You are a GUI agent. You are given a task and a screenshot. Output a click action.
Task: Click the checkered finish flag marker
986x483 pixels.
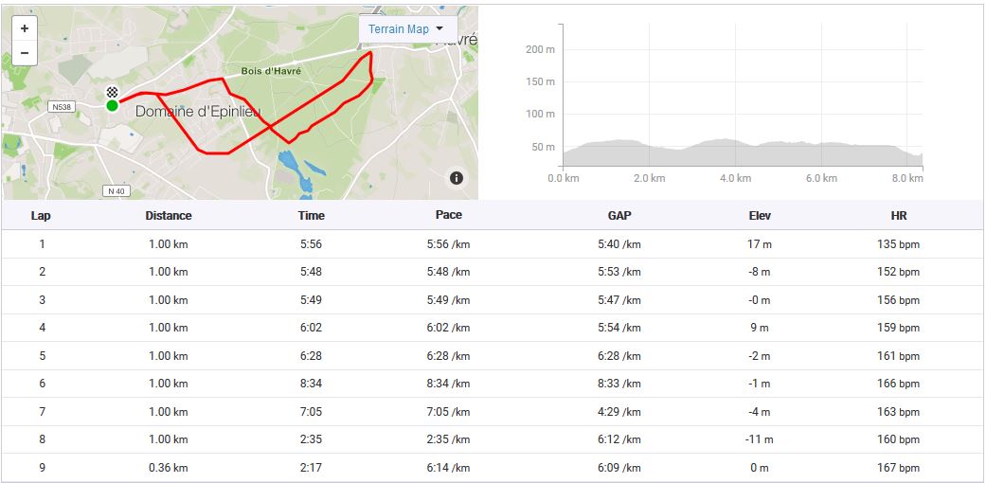113,92
